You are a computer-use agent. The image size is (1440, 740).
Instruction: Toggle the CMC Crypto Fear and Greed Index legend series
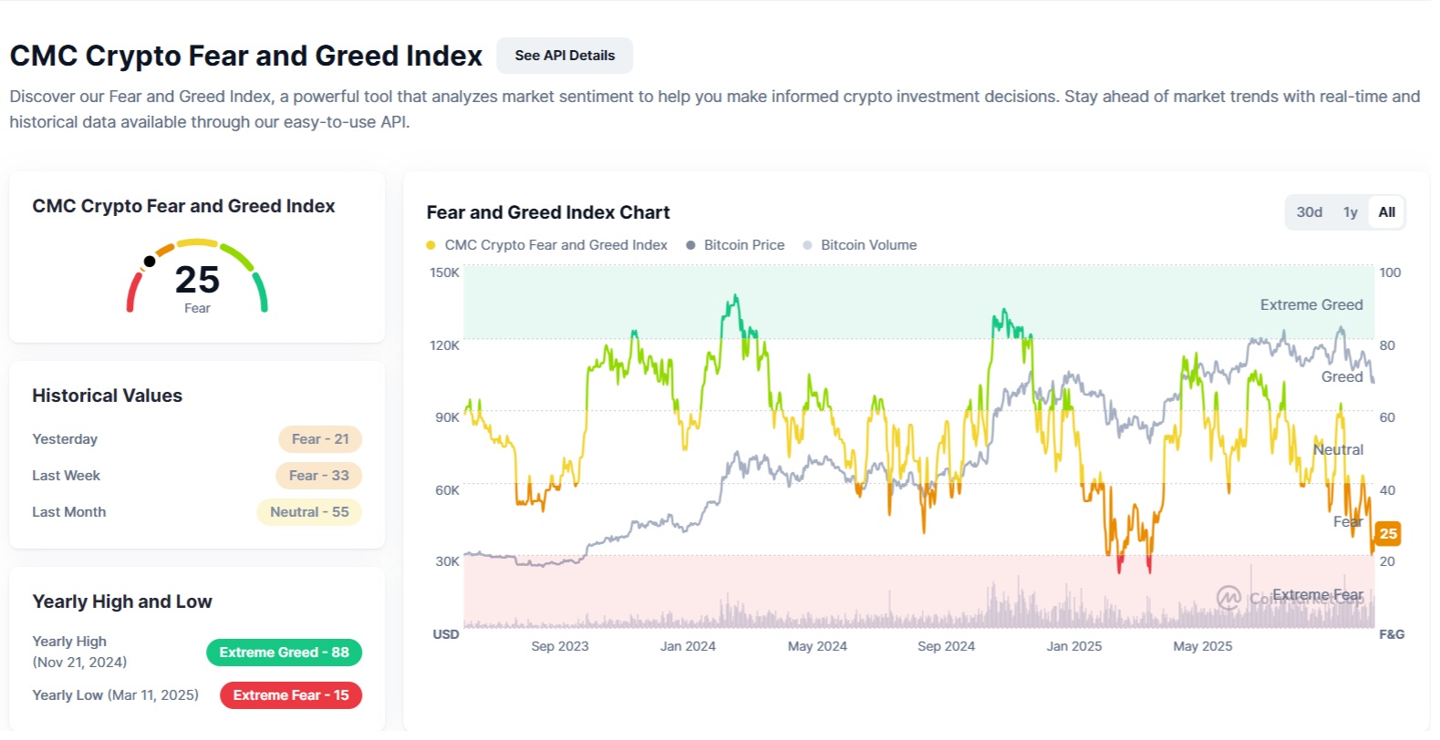(x=547, y=245)
